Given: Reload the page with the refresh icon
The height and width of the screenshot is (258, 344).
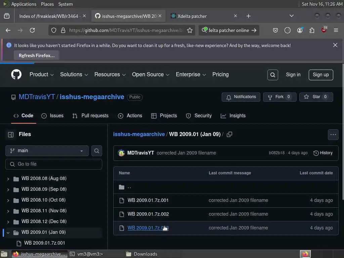Looking at the screenshot, I should click(32, 30).
